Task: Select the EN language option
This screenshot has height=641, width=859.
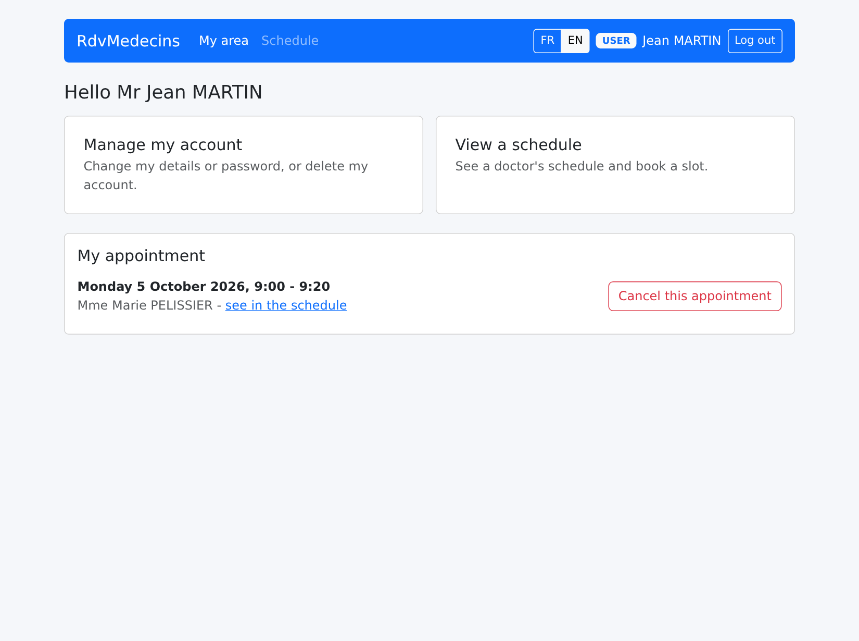Action: point(575,41)
